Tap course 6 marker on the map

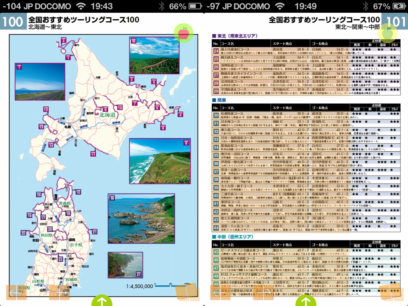click(x=157, y=107)
